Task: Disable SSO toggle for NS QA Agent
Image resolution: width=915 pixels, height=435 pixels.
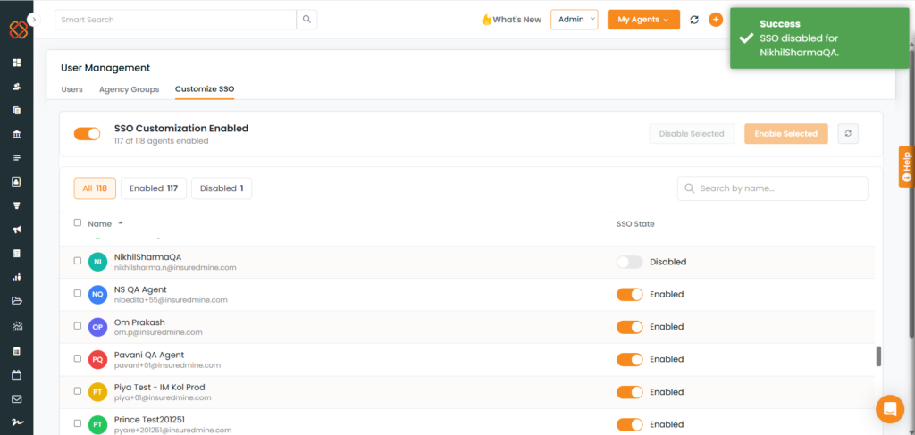Action: (x=630, y=295)
